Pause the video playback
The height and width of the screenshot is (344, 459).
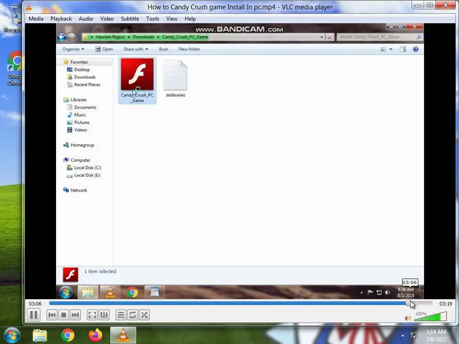point(34,315)
